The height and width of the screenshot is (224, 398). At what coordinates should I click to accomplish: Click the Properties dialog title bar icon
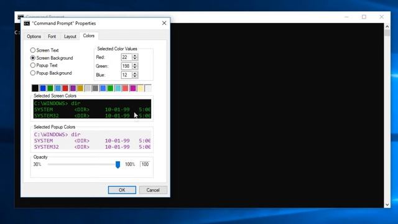pyautogui.click(x=27, y=24)
